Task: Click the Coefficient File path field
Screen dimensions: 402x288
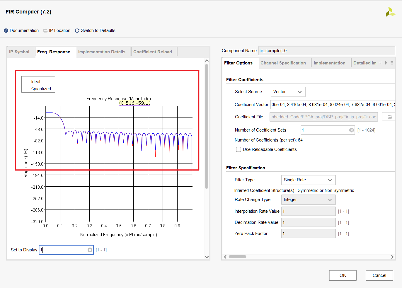Action: tap(324, 117)
